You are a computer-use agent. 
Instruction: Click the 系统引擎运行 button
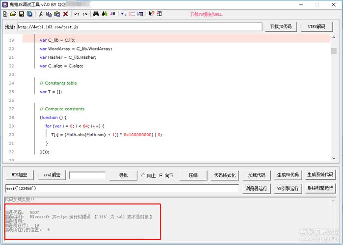point(320,188)
